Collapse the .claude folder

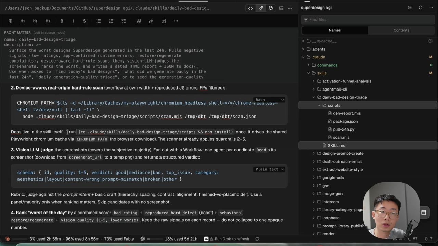click(x=303, y=57)
